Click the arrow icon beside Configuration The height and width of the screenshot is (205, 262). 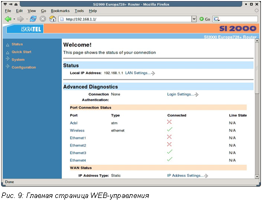coord(8,67)
